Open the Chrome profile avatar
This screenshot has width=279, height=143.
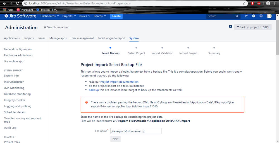[268, 3]
